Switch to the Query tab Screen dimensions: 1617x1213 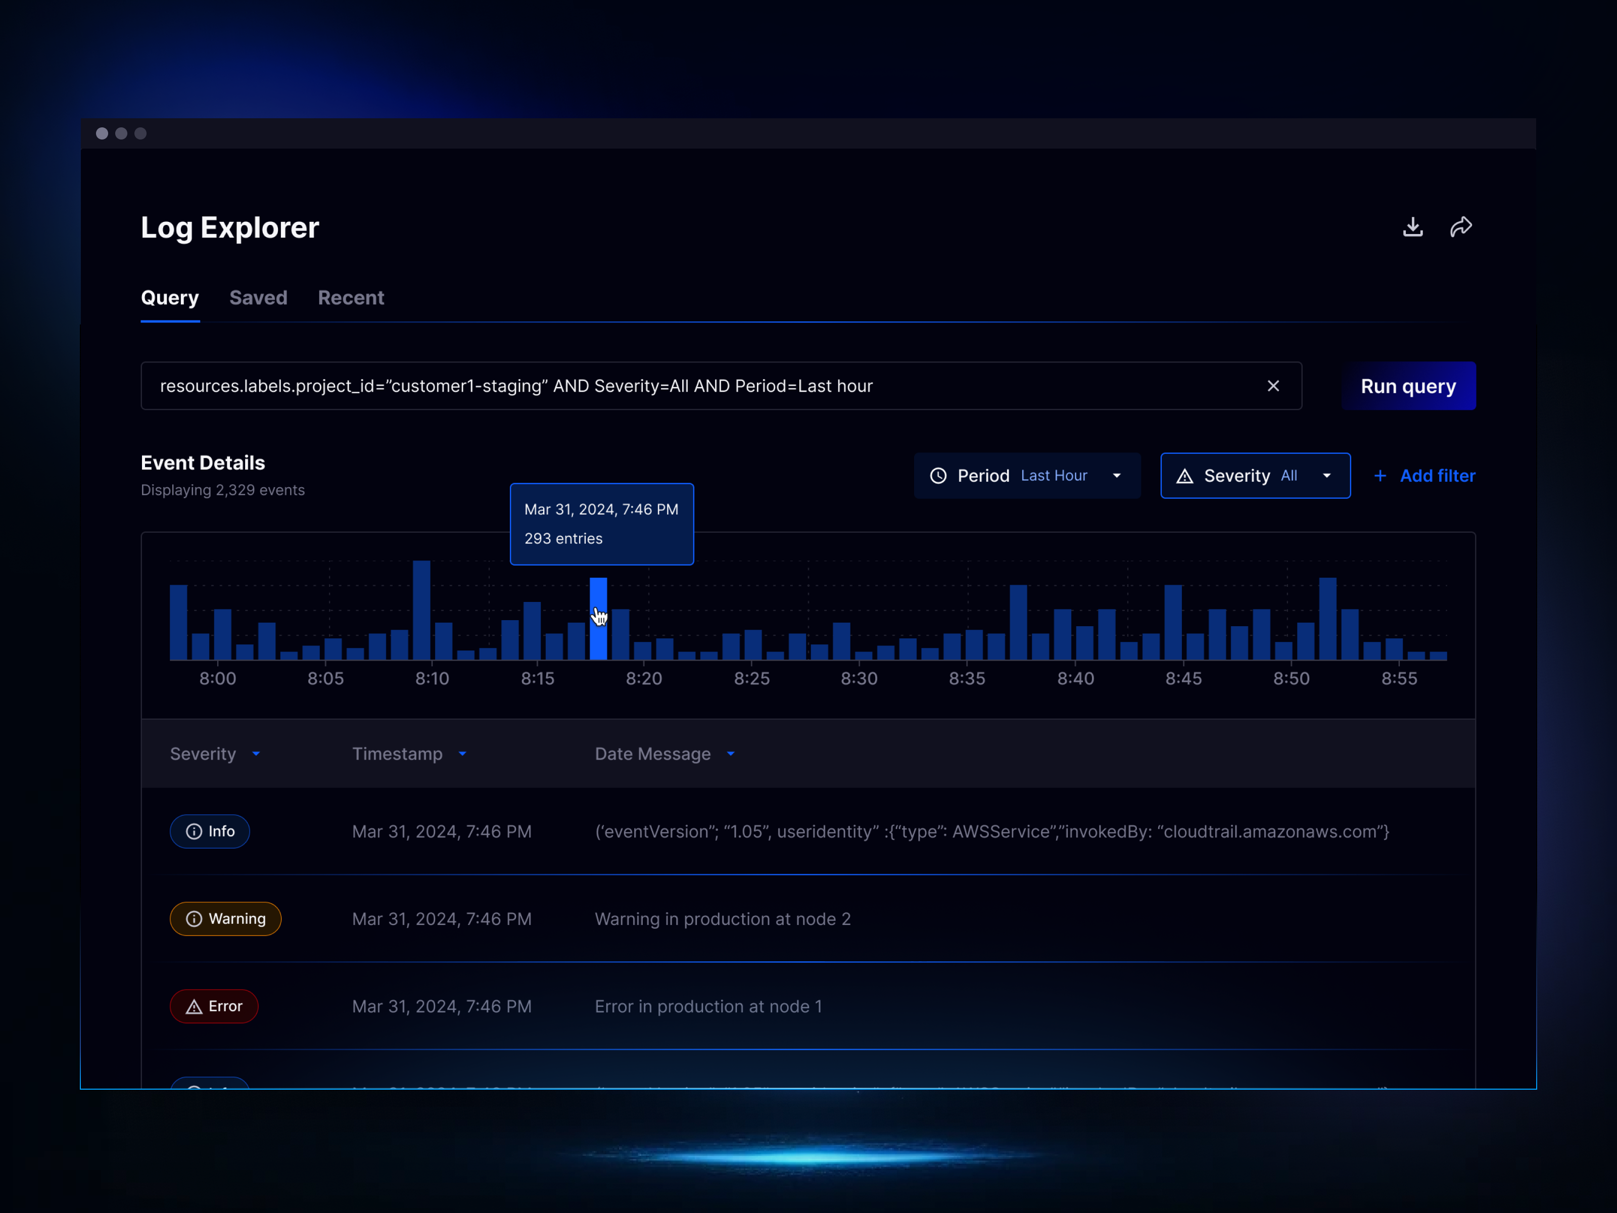click(x=170, y=298)
